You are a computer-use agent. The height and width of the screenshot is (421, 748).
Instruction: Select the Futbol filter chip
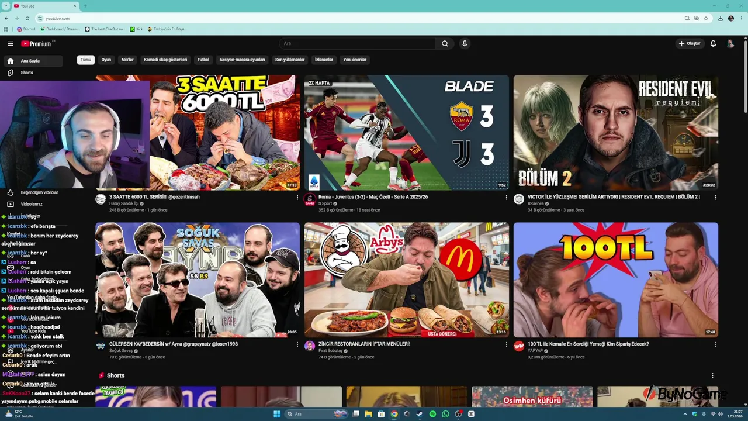tap(203, 60)
